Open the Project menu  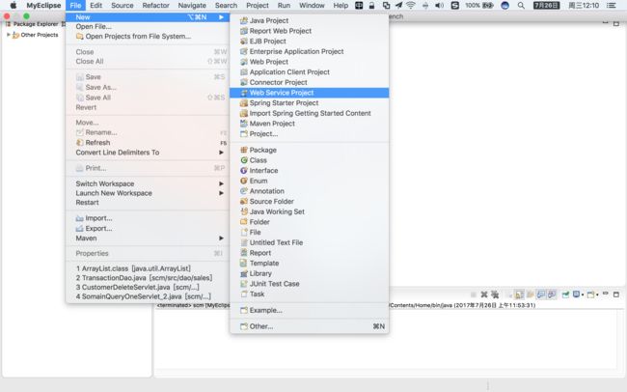258,5
